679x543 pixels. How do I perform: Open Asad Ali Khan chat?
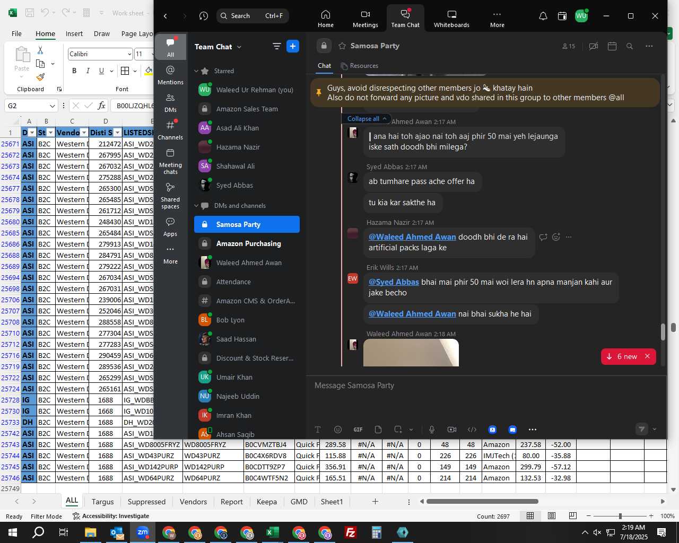click(x=247, y=128)
